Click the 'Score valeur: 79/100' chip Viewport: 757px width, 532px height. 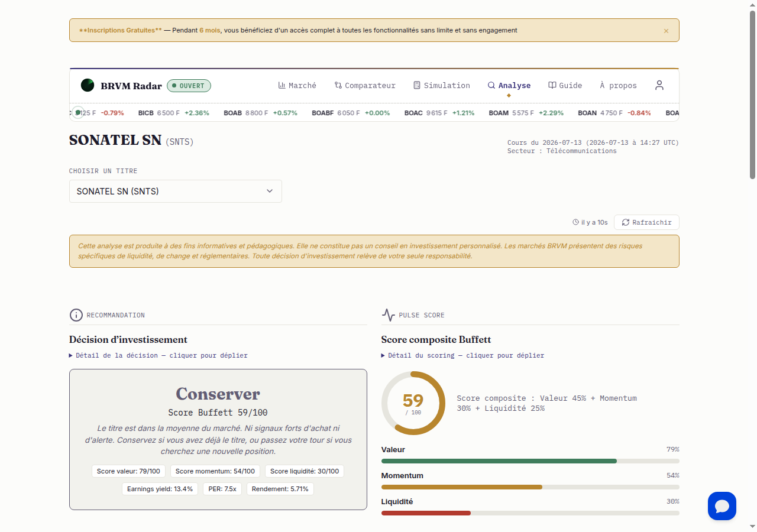128,471
